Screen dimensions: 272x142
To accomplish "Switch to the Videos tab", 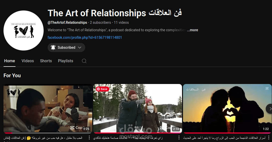I will (28, 61).
